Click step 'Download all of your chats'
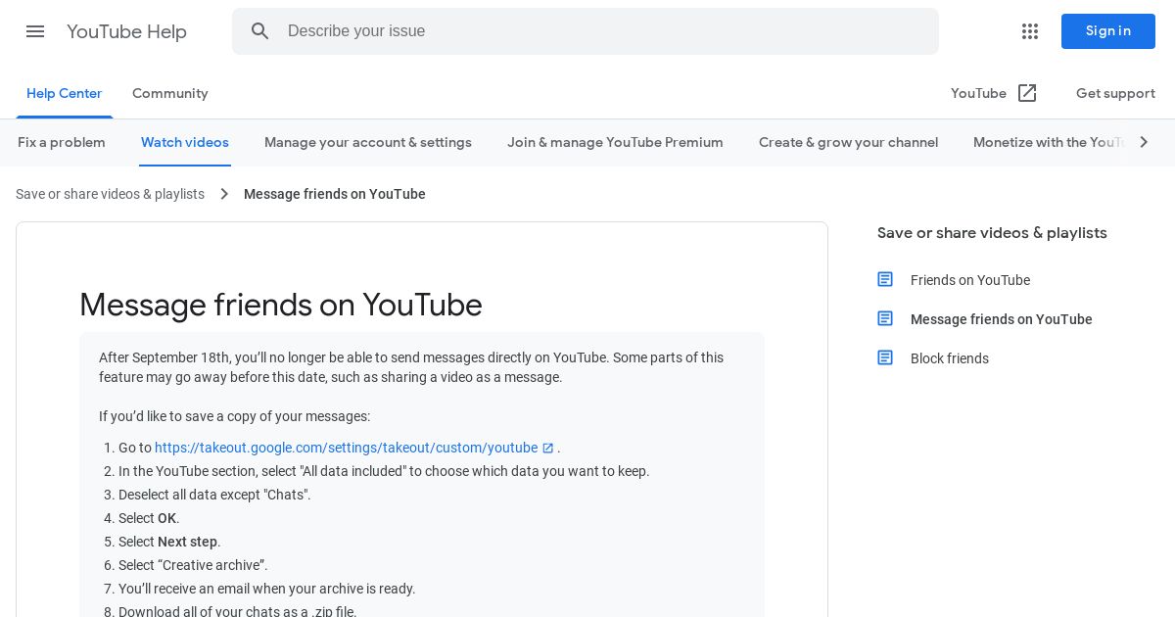 (238, 611)
